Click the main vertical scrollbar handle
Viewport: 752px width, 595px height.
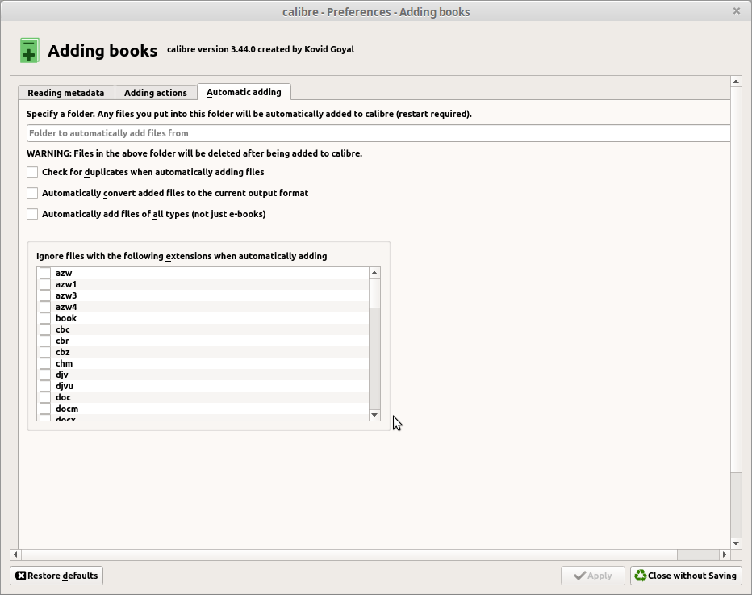click(x=736, y=280)
